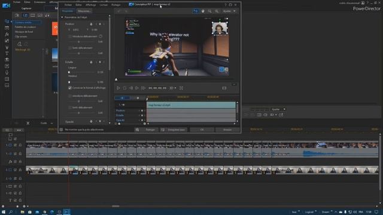The height and width of the screenshot is (215, 383).
Task: Lock video track 1 in timeline
Action: (20, 145)
